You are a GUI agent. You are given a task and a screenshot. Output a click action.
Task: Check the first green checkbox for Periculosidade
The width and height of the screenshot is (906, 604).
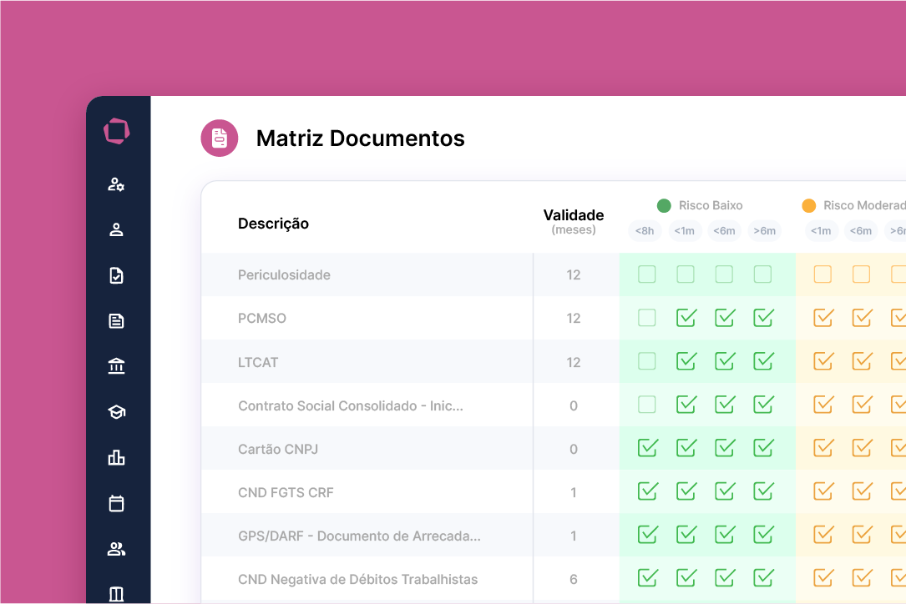646,274
